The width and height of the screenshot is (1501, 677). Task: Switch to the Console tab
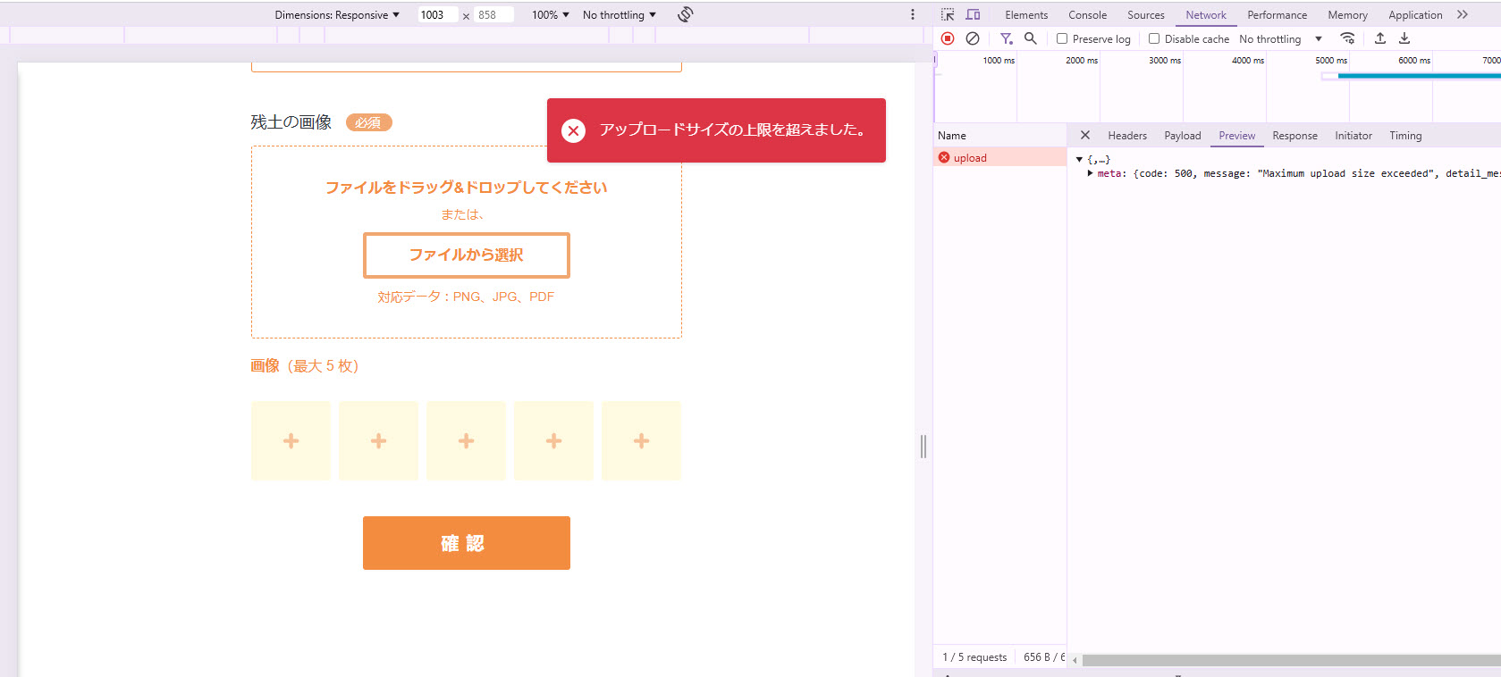(x=1087, y=14)
